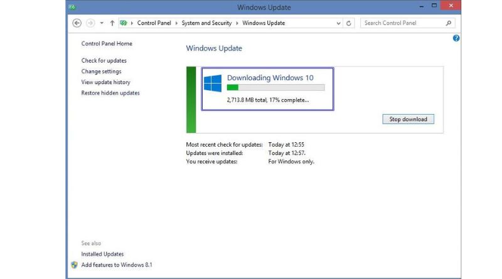
Task: Click the Windows 10 download progress bar
Action: pyautogui.click(x=275, y=87)
